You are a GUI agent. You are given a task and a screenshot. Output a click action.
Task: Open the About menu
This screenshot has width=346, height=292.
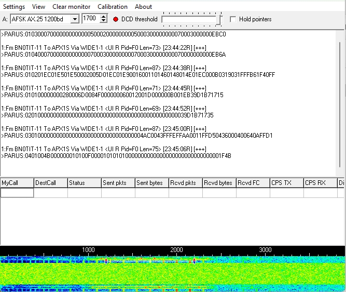(x=143, y=7)
